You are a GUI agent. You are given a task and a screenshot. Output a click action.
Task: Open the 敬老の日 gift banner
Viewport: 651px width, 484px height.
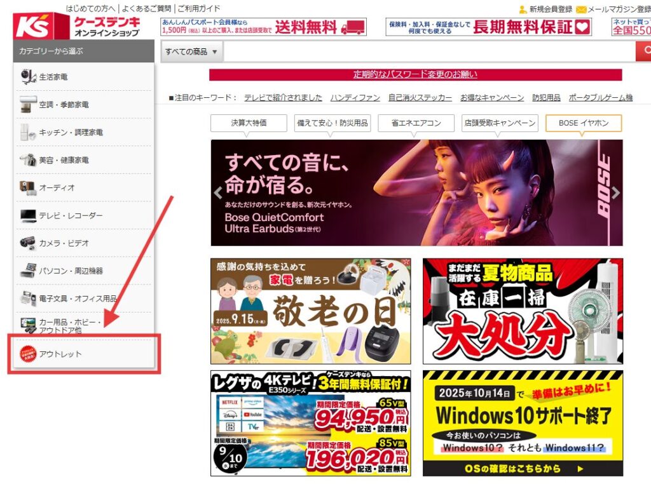[310, 311]
